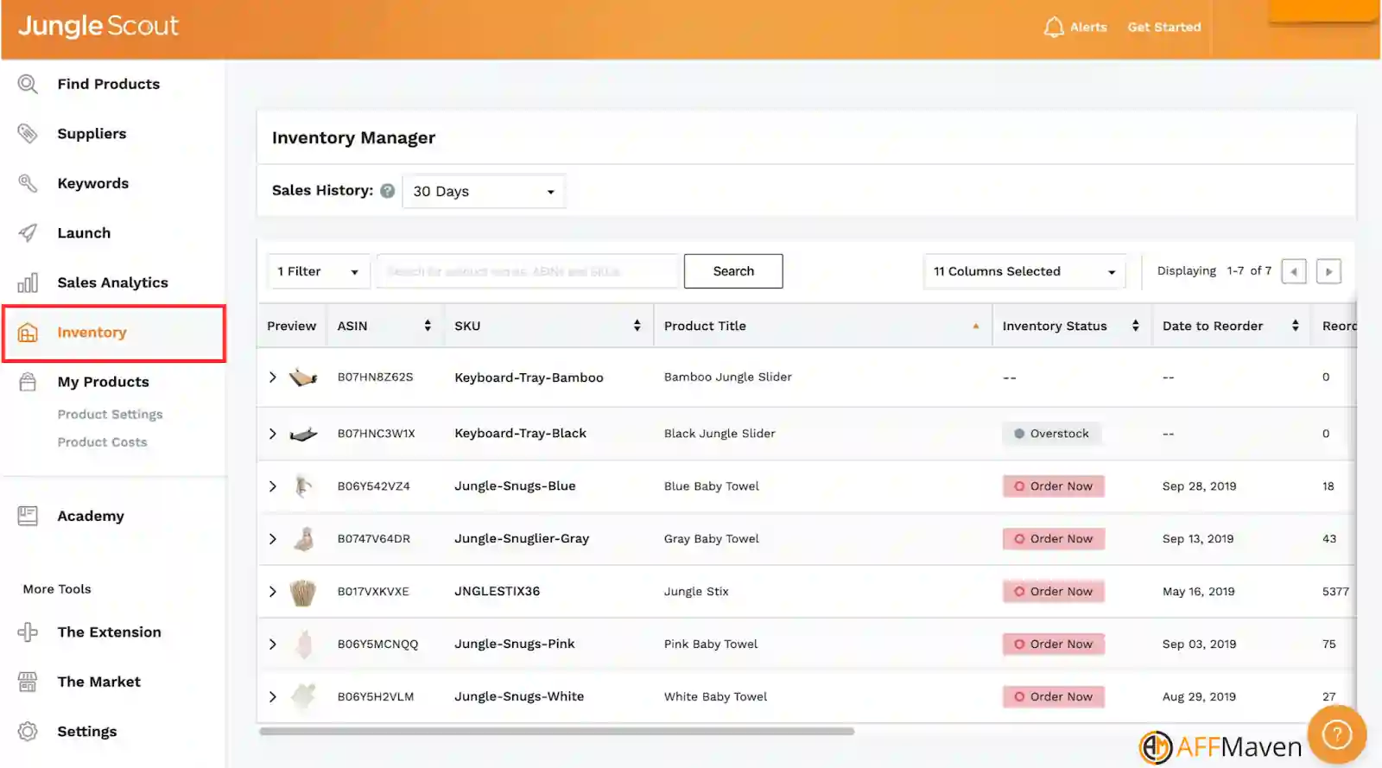Open Product Costs link

102,442
